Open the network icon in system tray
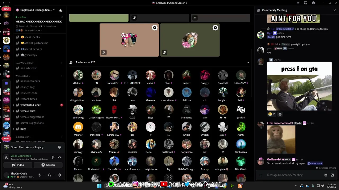 point(318,186)
